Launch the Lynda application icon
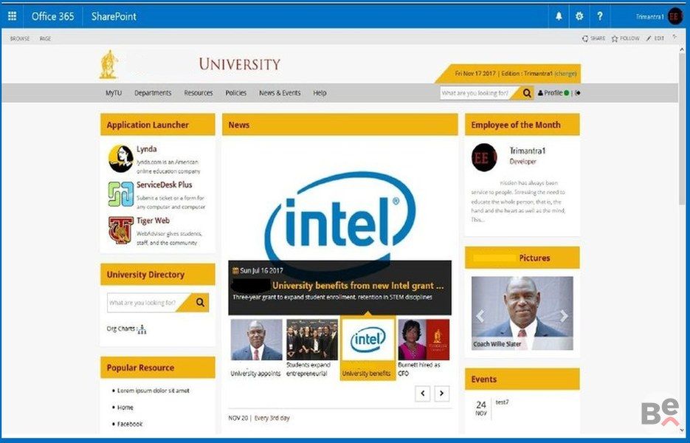This screenshot has width=690, height=443. 120,159
